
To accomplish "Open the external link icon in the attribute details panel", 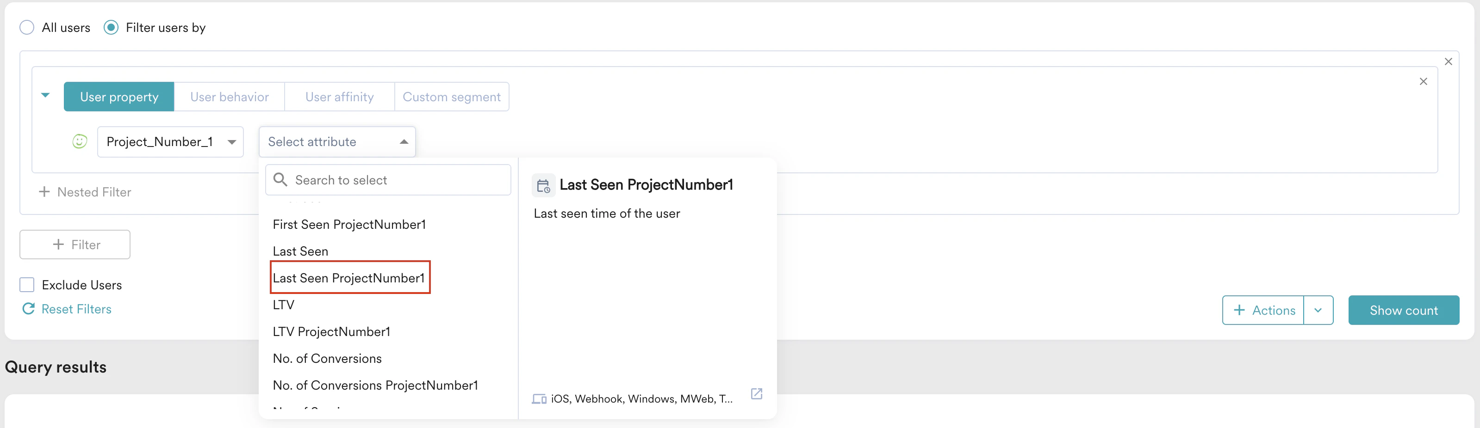I will pos(756,394).
